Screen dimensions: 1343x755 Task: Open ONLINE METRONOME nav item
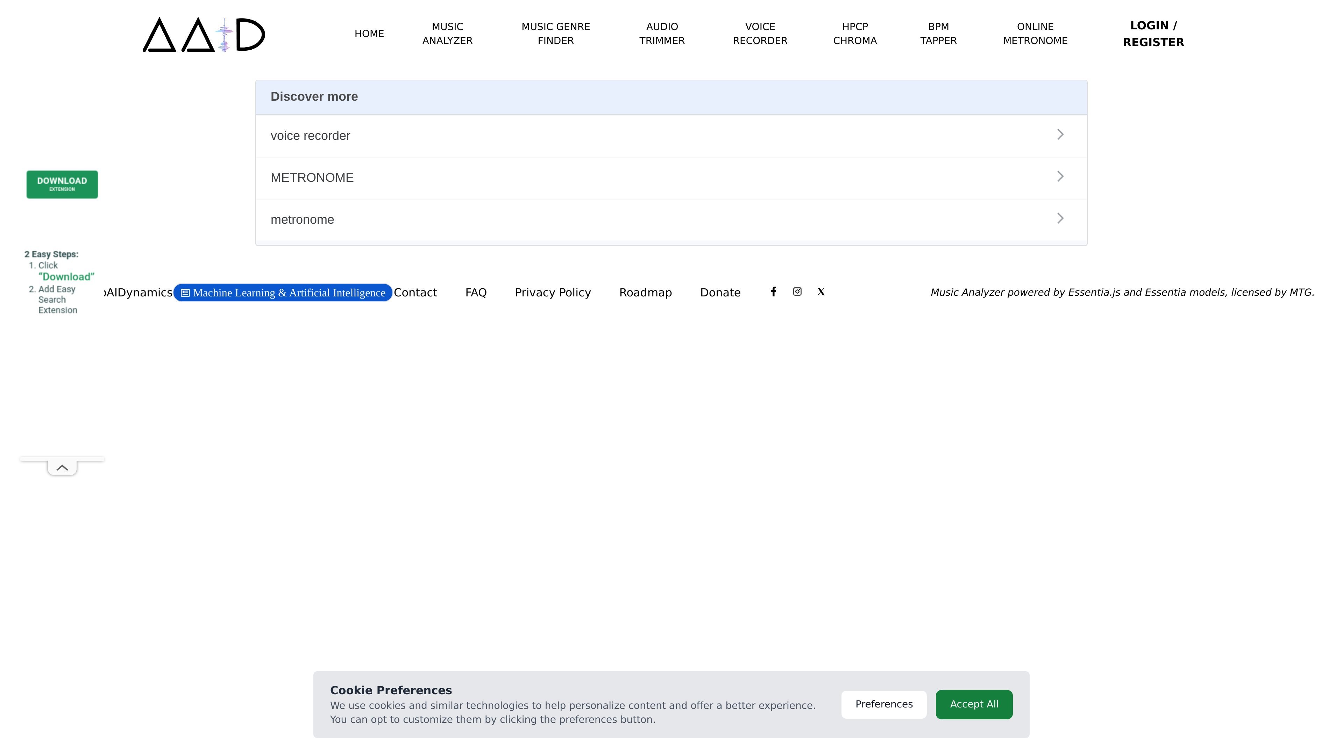click(1035, 33)
